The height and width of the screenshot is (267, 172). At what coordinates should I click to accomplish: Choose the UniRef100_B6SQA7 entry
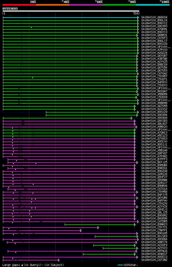pos(154,91)
